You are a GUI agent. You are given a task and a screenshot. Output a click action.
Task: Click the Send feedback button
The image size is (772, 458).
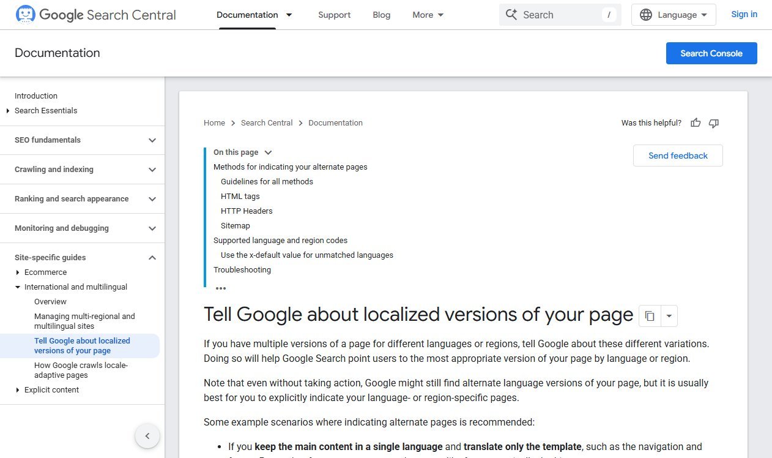(678, 156)
